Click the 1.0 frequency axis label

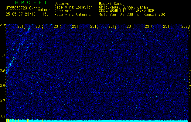(x=3, y=55)
